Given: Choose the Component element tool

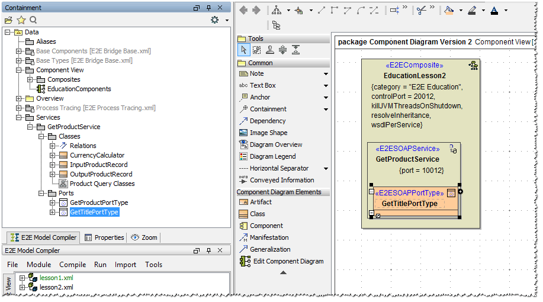Looking at the screenshot, I should 266,226.
